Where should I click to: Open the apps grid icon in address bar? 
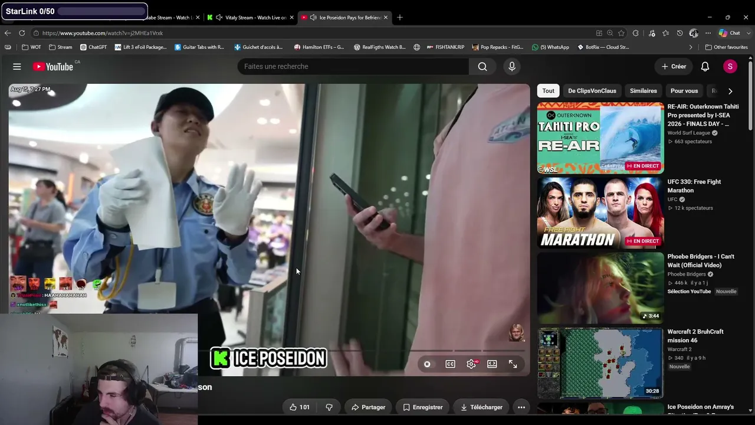pos(599,33)
